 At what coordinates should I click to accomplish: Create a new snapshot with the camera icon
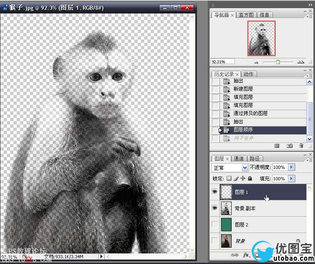point(290,146)
